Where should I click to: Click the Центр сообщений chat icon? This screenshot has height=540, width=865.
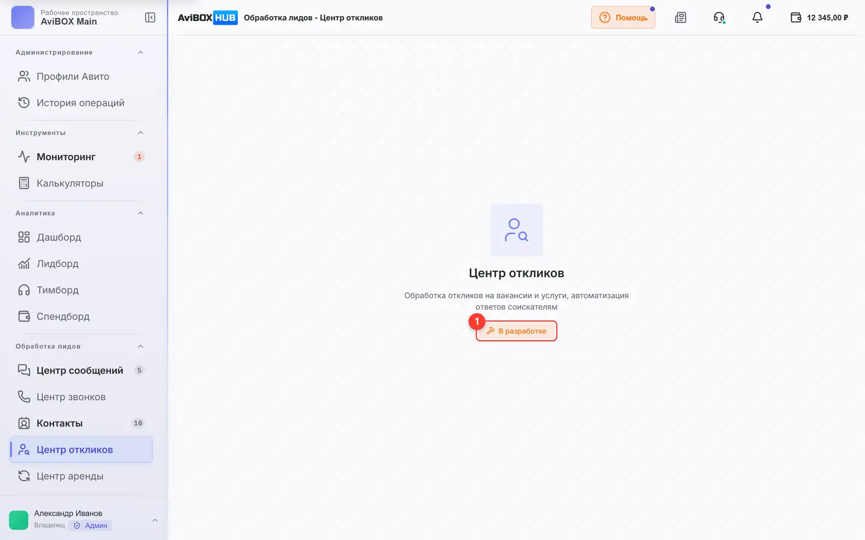24,370
